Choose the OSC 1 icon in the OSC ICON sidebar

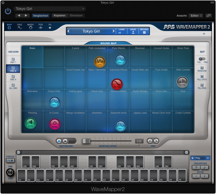[13, 60]
